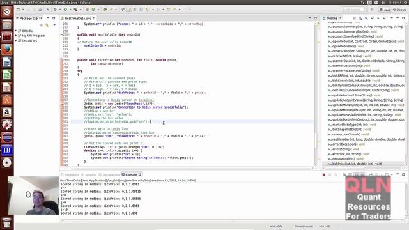Image resolution: width=409 pixels, height=230 pixels.
Task: Toggle Block Selection Mode in toolbar
Action: point(135,10)
